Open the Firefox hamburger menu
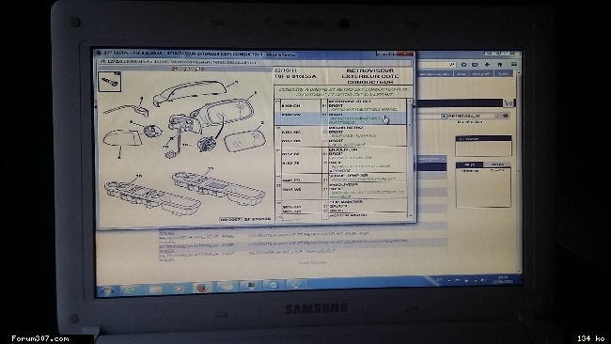 click(514, 64)
